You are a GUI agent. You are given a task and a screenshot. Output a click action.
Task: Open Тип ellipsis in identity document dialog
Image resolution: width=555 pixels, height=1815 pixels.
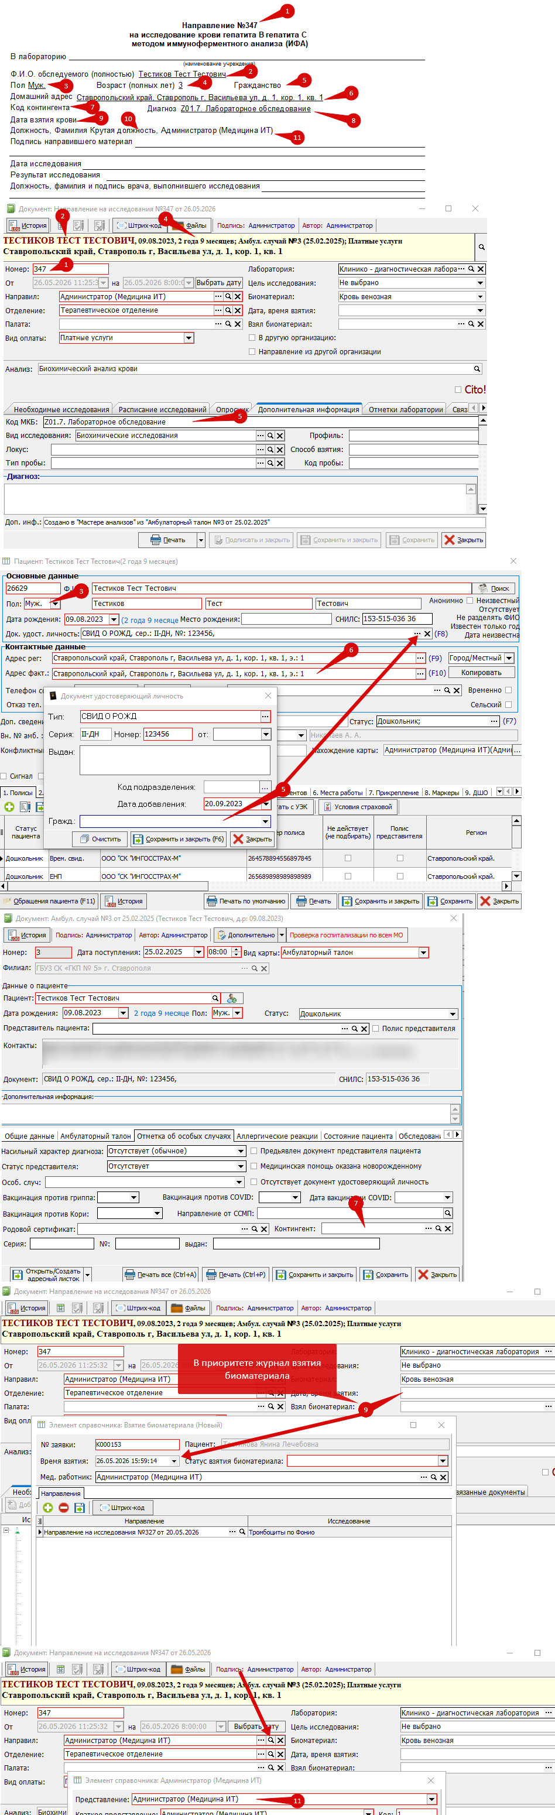(265, 717)
